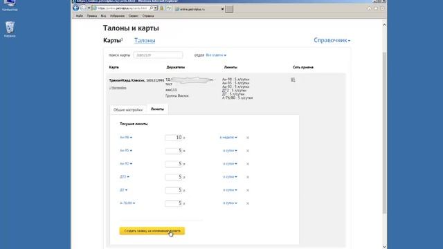Select the Карты section heading

[x=112, y=41]
